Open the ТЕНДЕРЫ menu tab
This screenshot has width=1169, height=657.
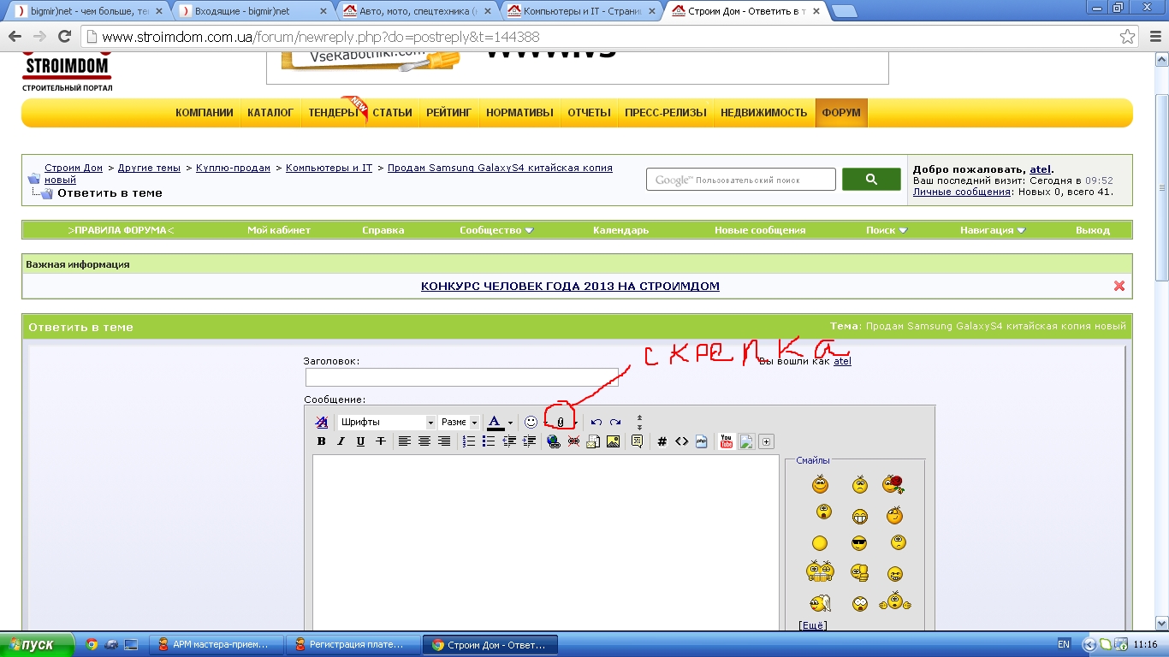coord(333,113)
